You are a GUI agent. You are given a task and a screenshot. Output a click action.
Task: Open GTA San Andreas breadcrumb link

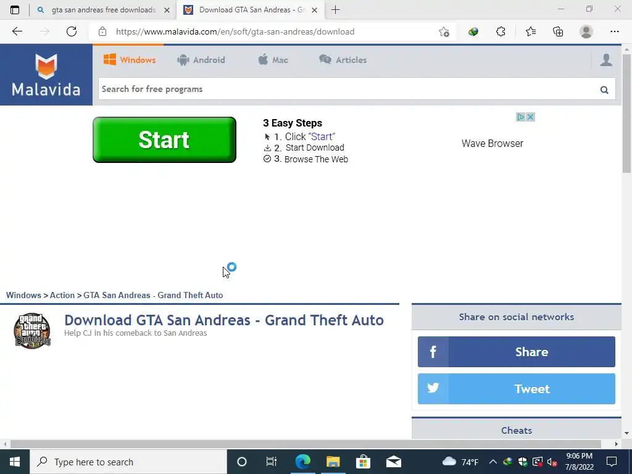click(x=153, y=295)
